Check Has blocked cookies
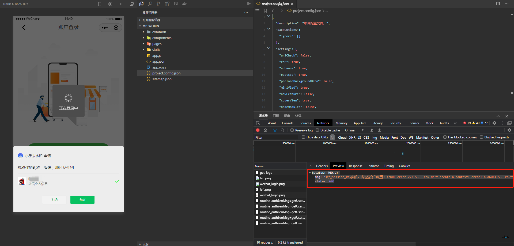 [x=445, y=137]
